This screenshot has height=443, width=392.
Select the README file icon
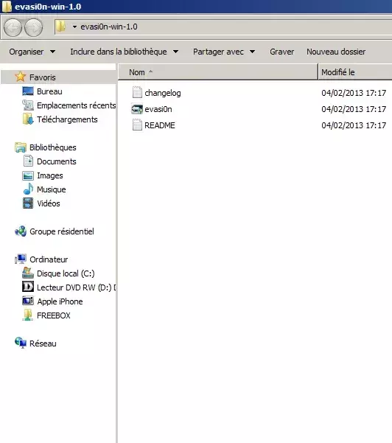[137, 125]
